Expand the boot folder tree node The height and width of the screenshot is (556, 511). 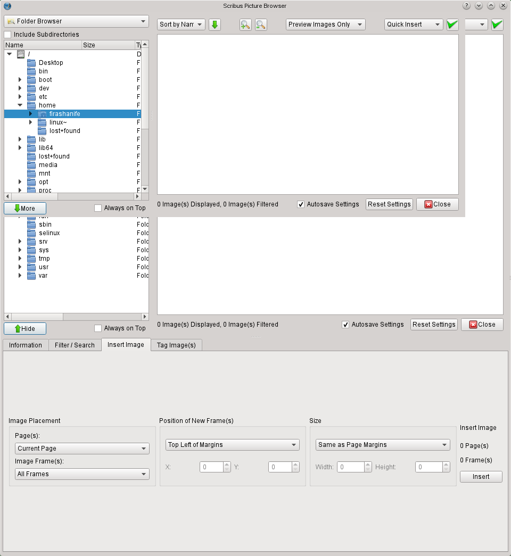tap(20, 80)
